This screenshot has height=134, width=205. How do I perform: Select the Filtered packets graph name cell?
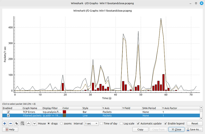tap(32, 116)
